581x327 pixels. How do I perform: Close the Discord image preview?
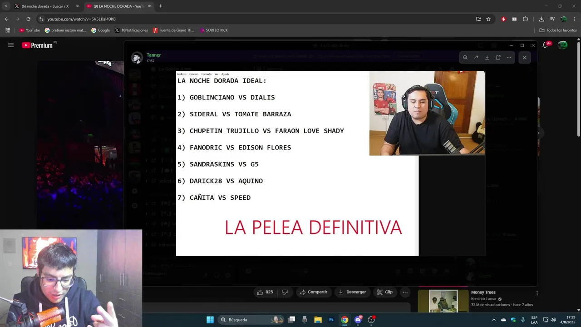click(x=525, y=58)
